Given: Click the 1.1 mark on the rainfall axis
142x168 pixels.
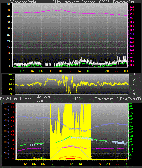Looking at the screenshot, I should (12, 107).
